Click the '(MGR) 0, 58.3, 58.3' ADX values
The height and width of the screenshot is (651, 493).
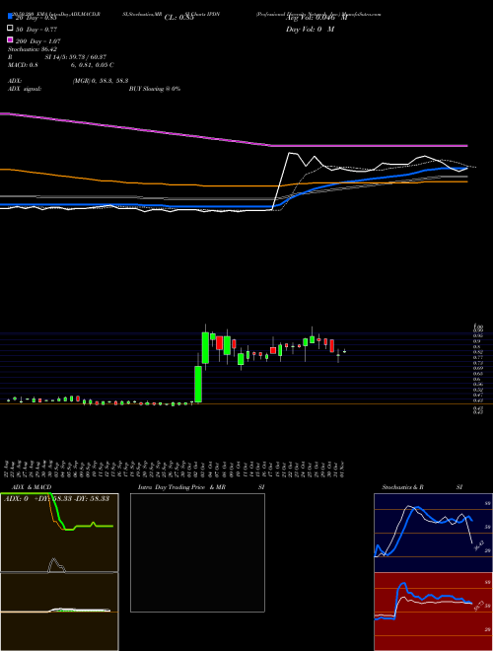point(101,81)
